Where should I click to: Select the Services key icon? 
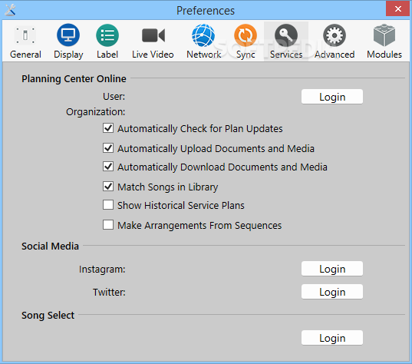tap(286, 35)
